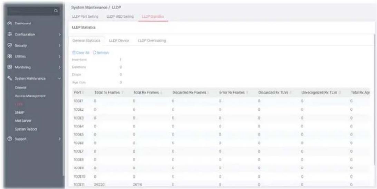The height and width of the screenshot is (189, 377).
Task: Expand the Support menu chevron
Action: pos(59,139)
